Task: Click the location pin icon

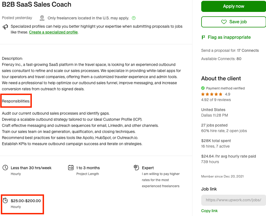Action: pyautogui.click(x=42, y=18)
